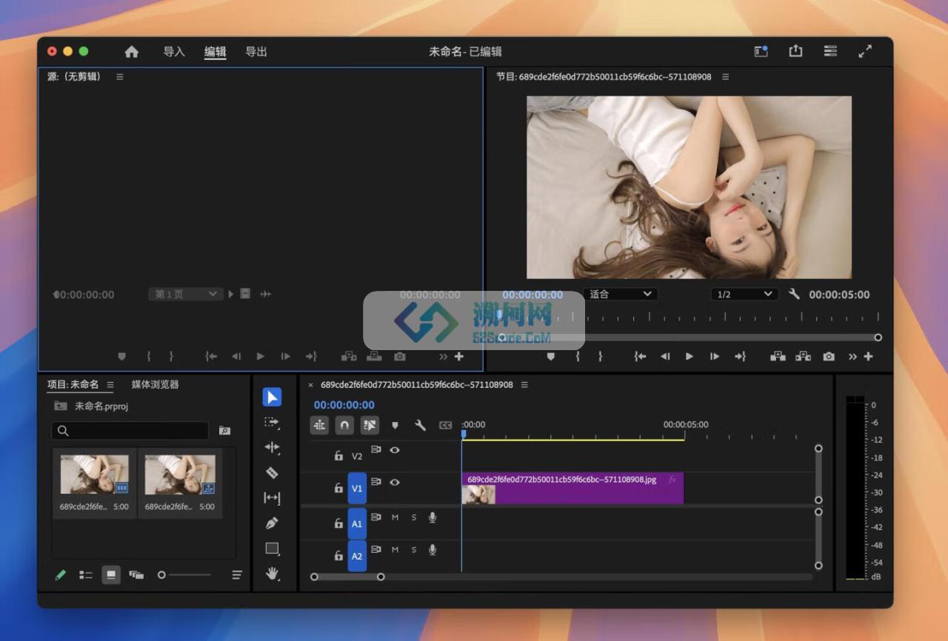948x641 pixels.
Task: Expand Source monitor overflow chevrons
Action: 443,356
